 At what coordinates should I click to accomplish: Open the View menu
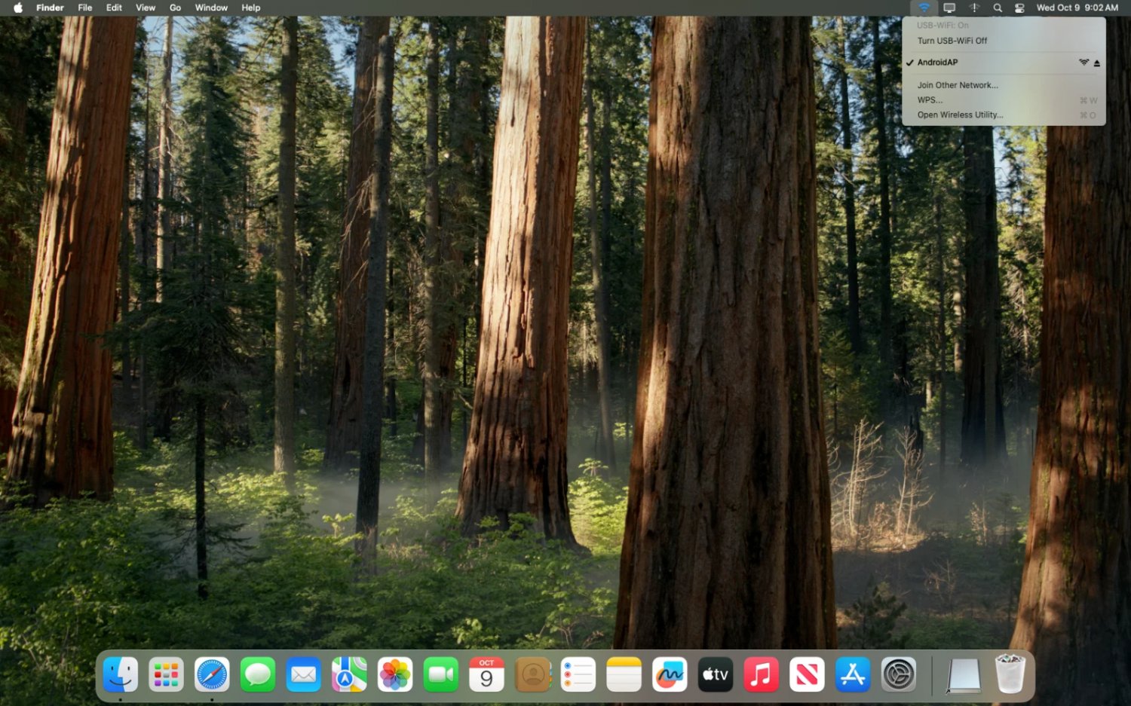click(x=146, y=8)
